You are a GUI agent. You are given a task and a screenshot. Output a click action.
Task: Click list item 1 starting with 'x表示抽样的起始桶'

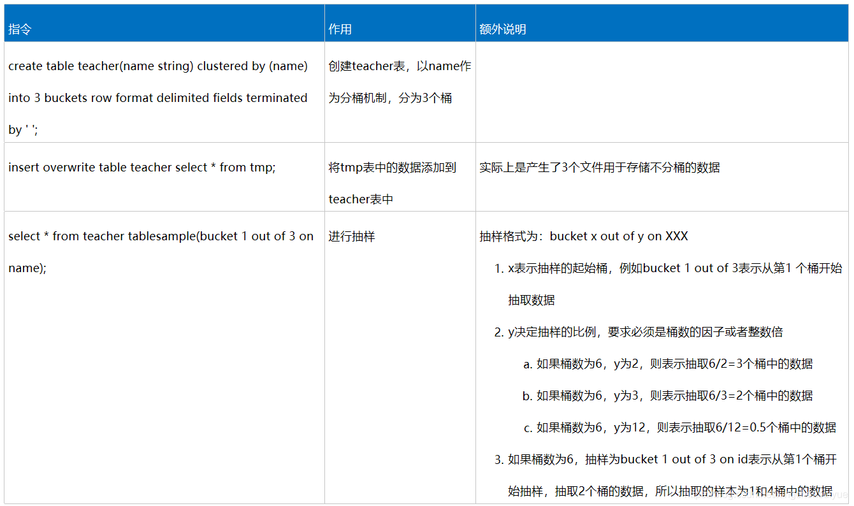tap(669, 268)
